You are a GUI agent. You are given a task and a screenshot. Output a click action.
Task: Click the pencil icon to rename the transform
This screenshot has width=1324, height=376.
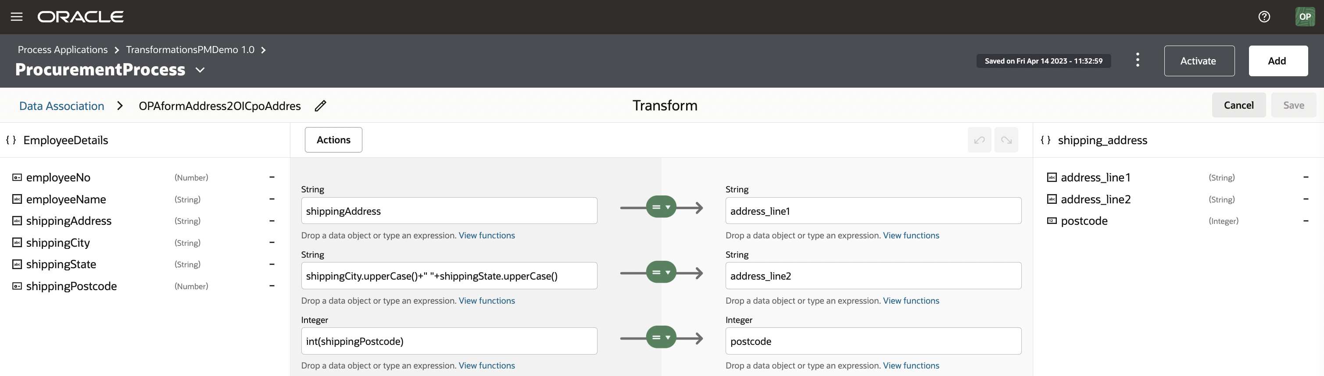320,106
